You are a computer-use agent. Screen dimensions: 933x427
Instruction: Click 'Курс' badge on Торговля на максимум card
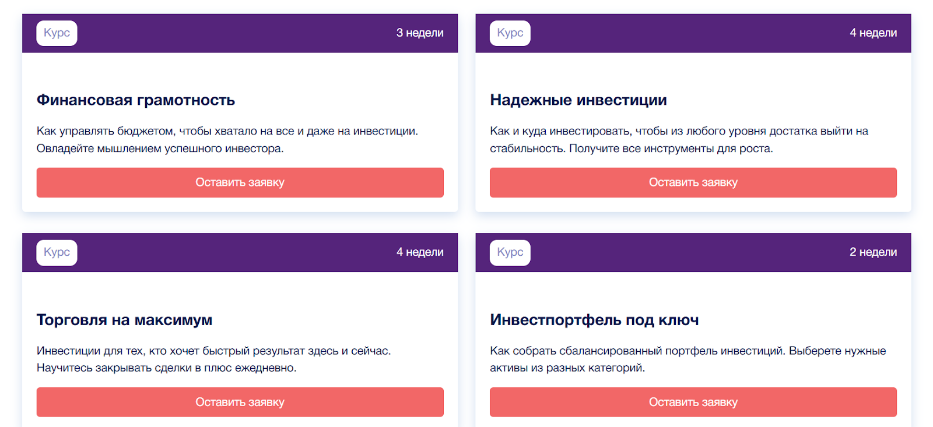pyautogui.click(x=57, y=253)
